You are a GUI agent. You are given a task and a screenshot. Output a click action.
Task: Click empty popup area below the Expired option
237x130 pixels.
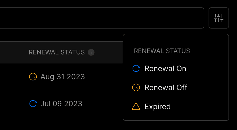point(175,116)
